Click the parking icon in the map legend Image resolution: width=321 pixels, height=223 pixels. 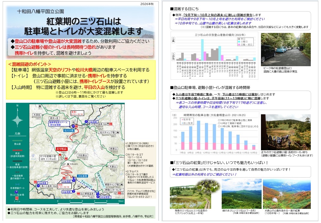click(16, 192)
